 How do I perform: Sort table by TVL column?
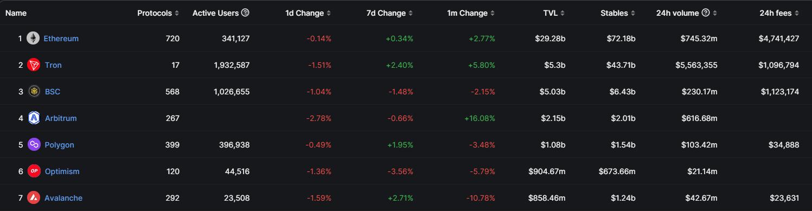coord(554,13)
